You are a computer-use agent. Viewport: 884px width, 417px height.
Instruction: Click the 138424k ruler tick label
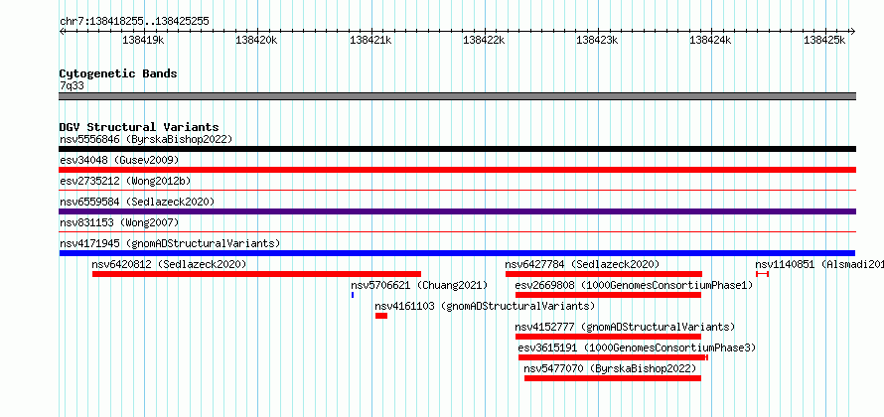[x=710, y=40]
